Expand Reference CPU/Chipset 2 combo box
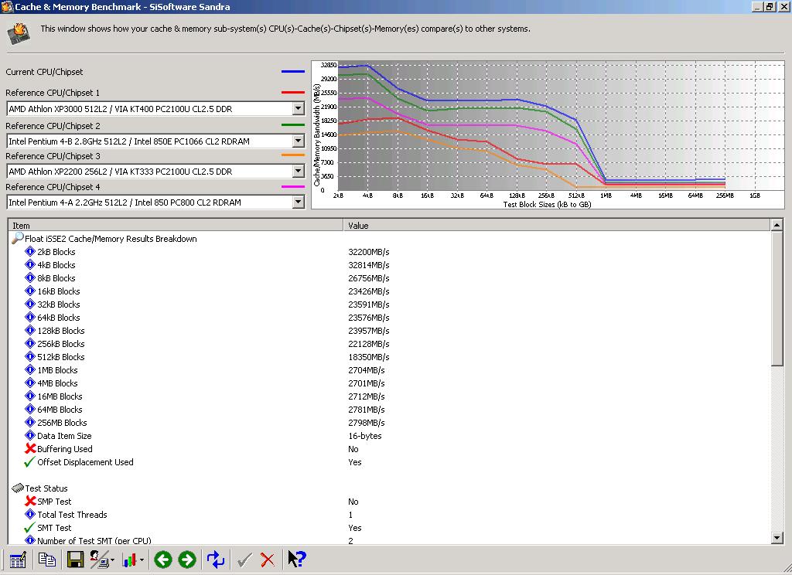Image resolution: width=792 pixels, height=575 pixels. click(x=299, y=141)
